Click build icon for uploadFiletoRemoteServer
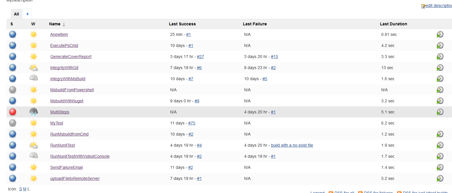The height and width of the screenshot is (193, 452). pos(440,179)
